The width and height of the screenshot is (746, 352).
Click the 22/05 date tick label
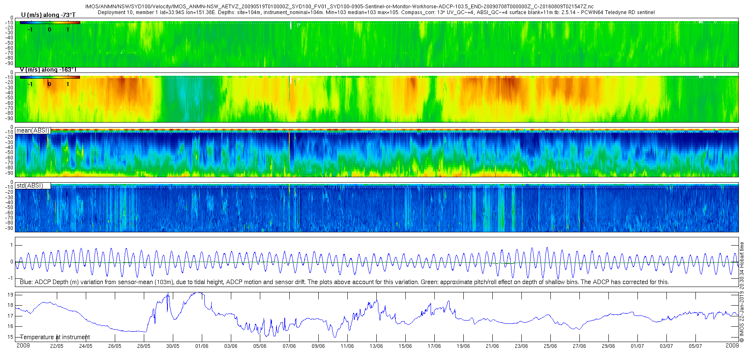[57, 346]
